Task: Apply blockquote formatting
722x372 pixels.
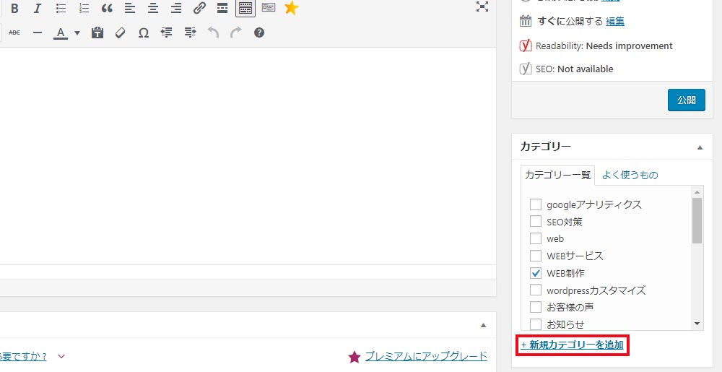Action: click(107, 8)
